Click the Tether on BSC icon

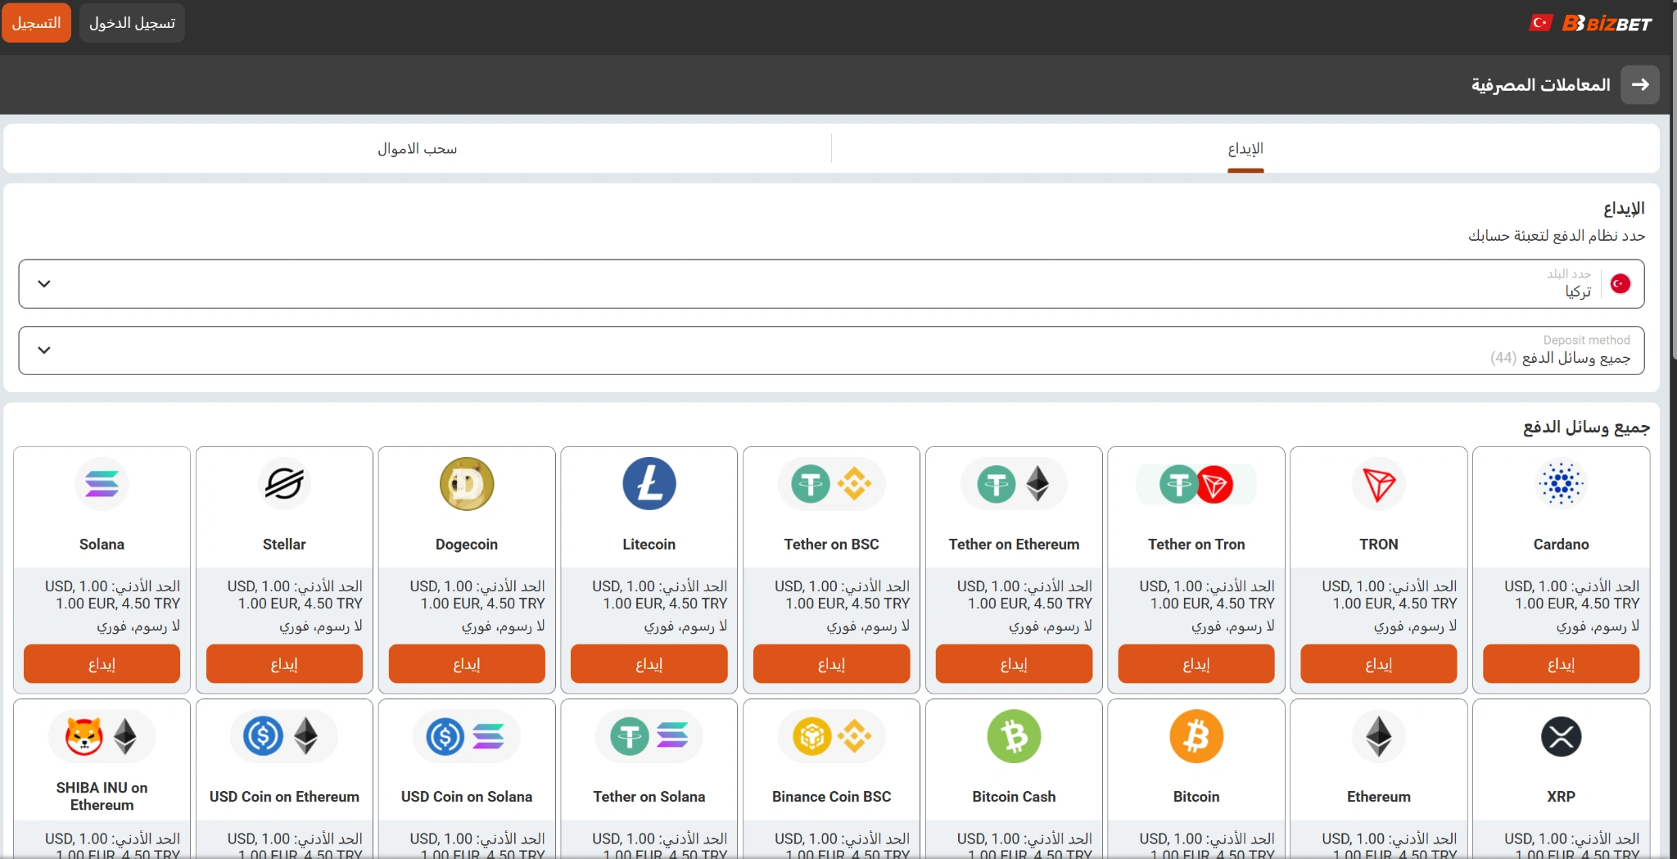(832, 484)
